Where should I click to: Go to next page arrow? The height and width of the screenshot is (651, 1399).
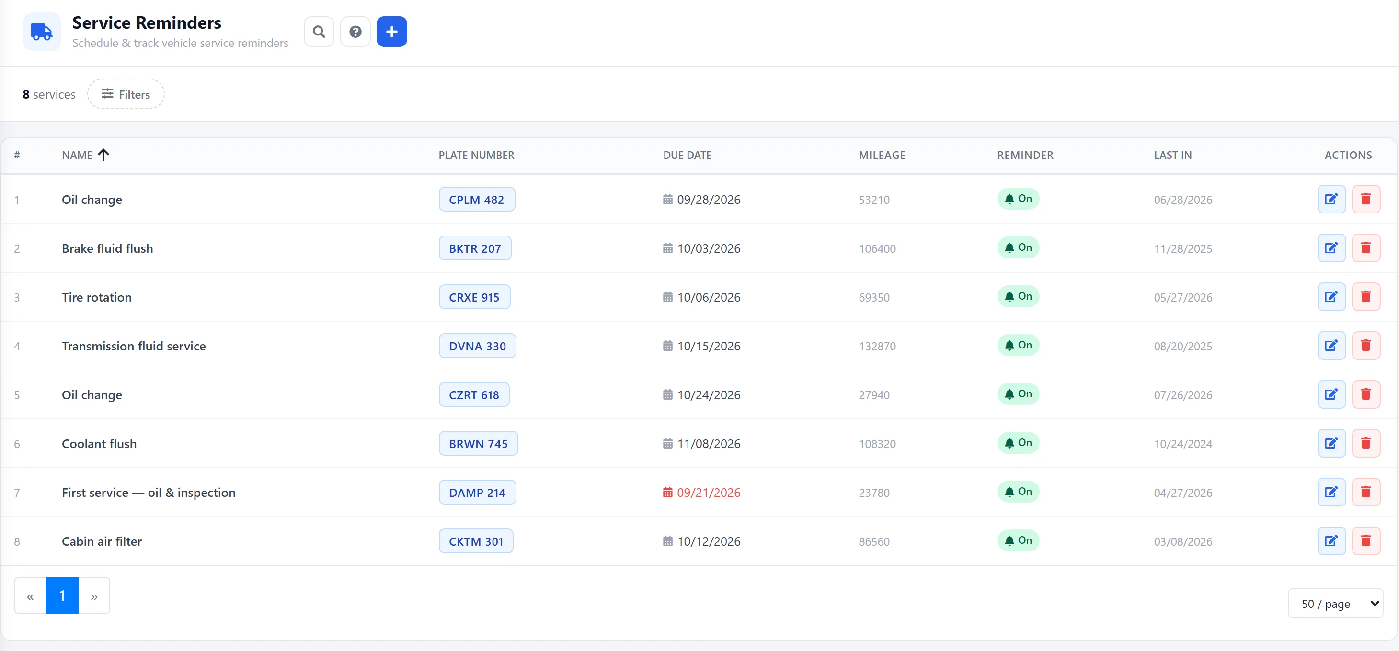[94, 595]
